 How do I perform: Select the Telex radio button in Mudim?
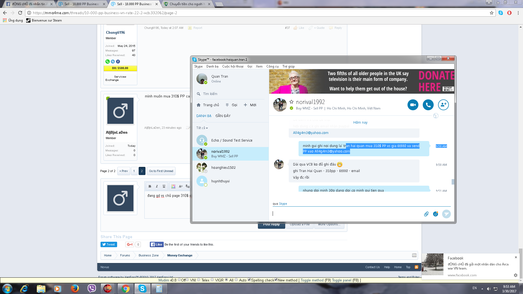199,280
